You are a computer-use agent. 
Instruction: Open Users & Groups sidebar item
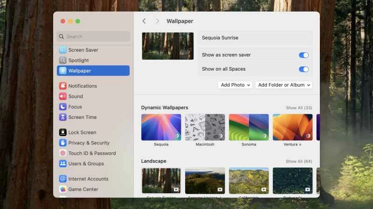87,163
